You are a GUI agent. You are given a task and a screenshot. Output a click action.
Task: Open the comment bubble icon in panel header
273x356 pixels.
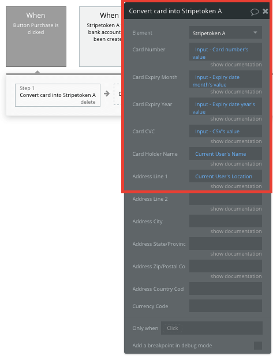255,12
